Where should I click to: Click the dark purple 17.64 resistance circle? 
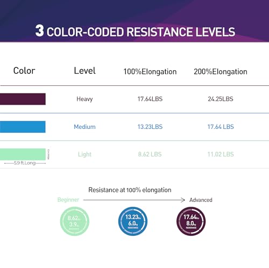(191, 221)
